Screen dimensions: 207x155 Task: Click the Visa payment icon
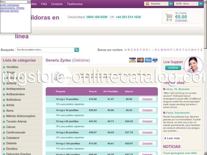pyautogui.click(x=132, y=60)
